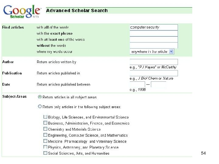
Task: Click the end date input field
Action: click(x=158, y=85)
